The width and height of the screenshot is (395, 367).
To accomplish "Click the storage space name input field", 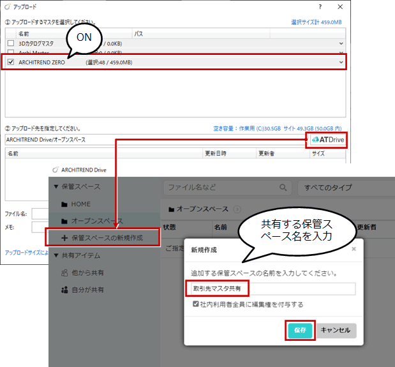I will click(x=273, y=288).
